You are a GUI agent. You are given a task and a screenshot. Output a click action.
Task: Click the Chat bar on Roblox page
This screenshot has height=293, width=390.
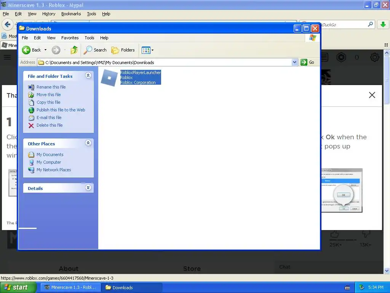tap(328, 267)
